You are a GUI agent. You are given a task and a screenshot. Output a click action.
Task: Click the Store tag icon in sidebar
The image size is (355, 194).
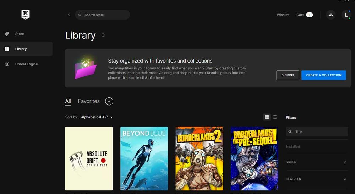[7, 34]
